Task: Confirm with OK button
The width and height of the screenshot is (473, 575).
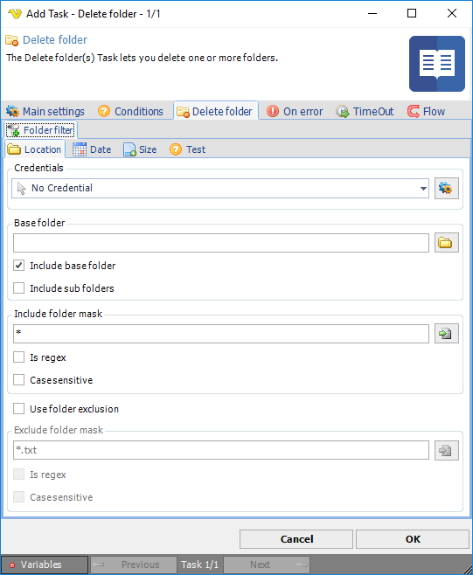Action: point(413,539)
